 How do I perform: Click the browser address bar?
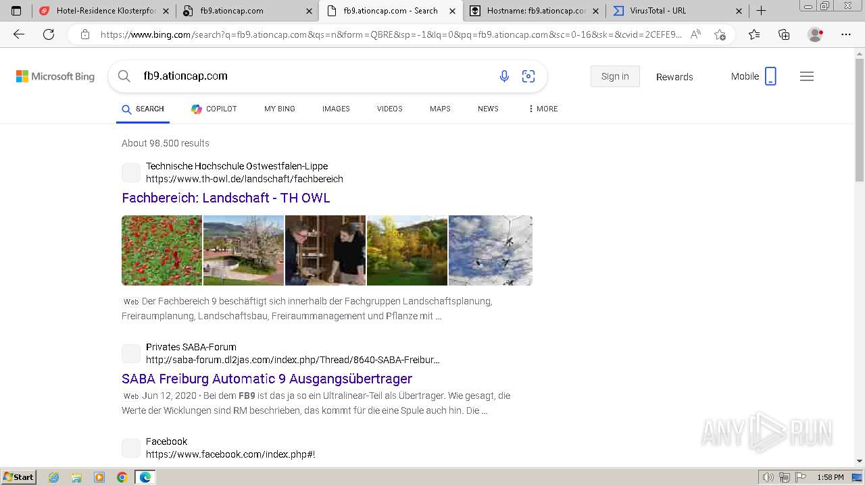(x=390, y=34)
